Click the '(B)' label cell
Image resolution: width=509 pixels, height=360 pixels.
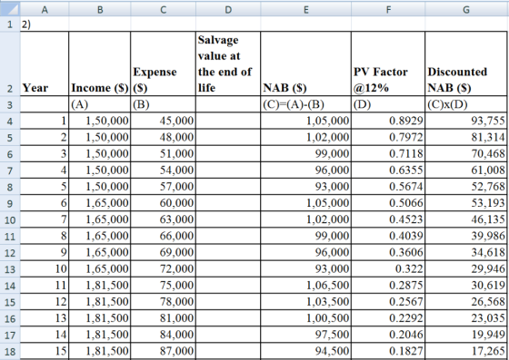click(x=164, y=104)
